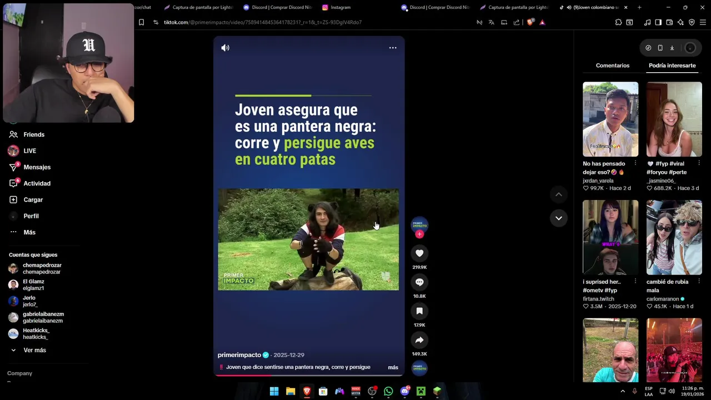
Task: Open the Más menu in the sidebar
Action: point(29,232)
